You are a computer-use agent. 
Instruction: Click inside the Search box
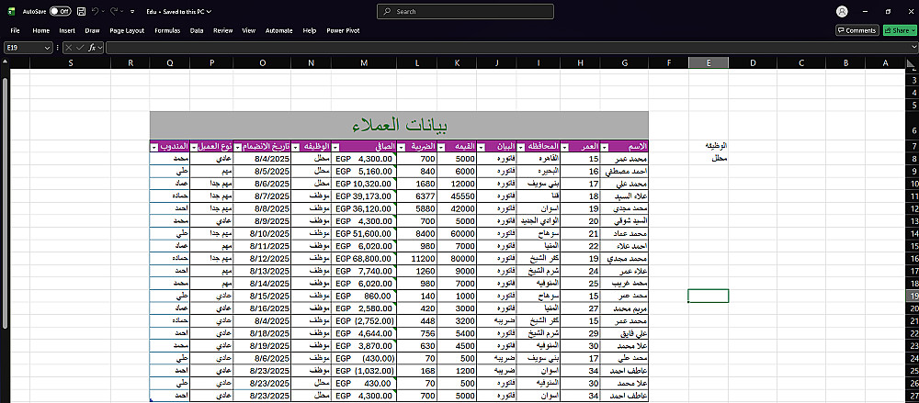pos(465,11)
